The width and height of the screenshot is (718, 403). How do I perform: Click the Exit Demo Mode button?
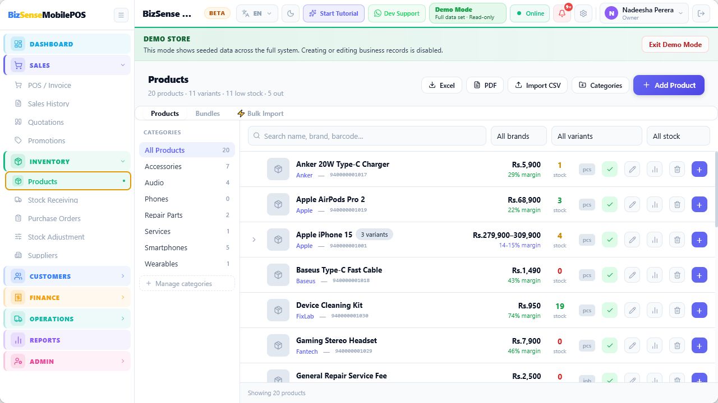[x=675, y=44]
